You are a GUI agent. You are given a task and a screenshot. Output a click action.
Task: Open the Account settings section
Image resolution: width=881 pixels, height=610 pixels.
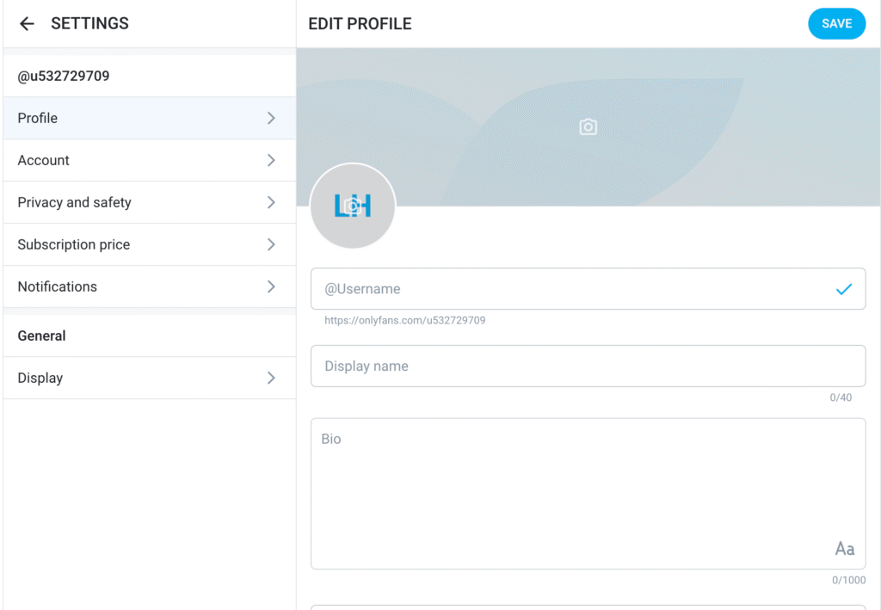44,160
